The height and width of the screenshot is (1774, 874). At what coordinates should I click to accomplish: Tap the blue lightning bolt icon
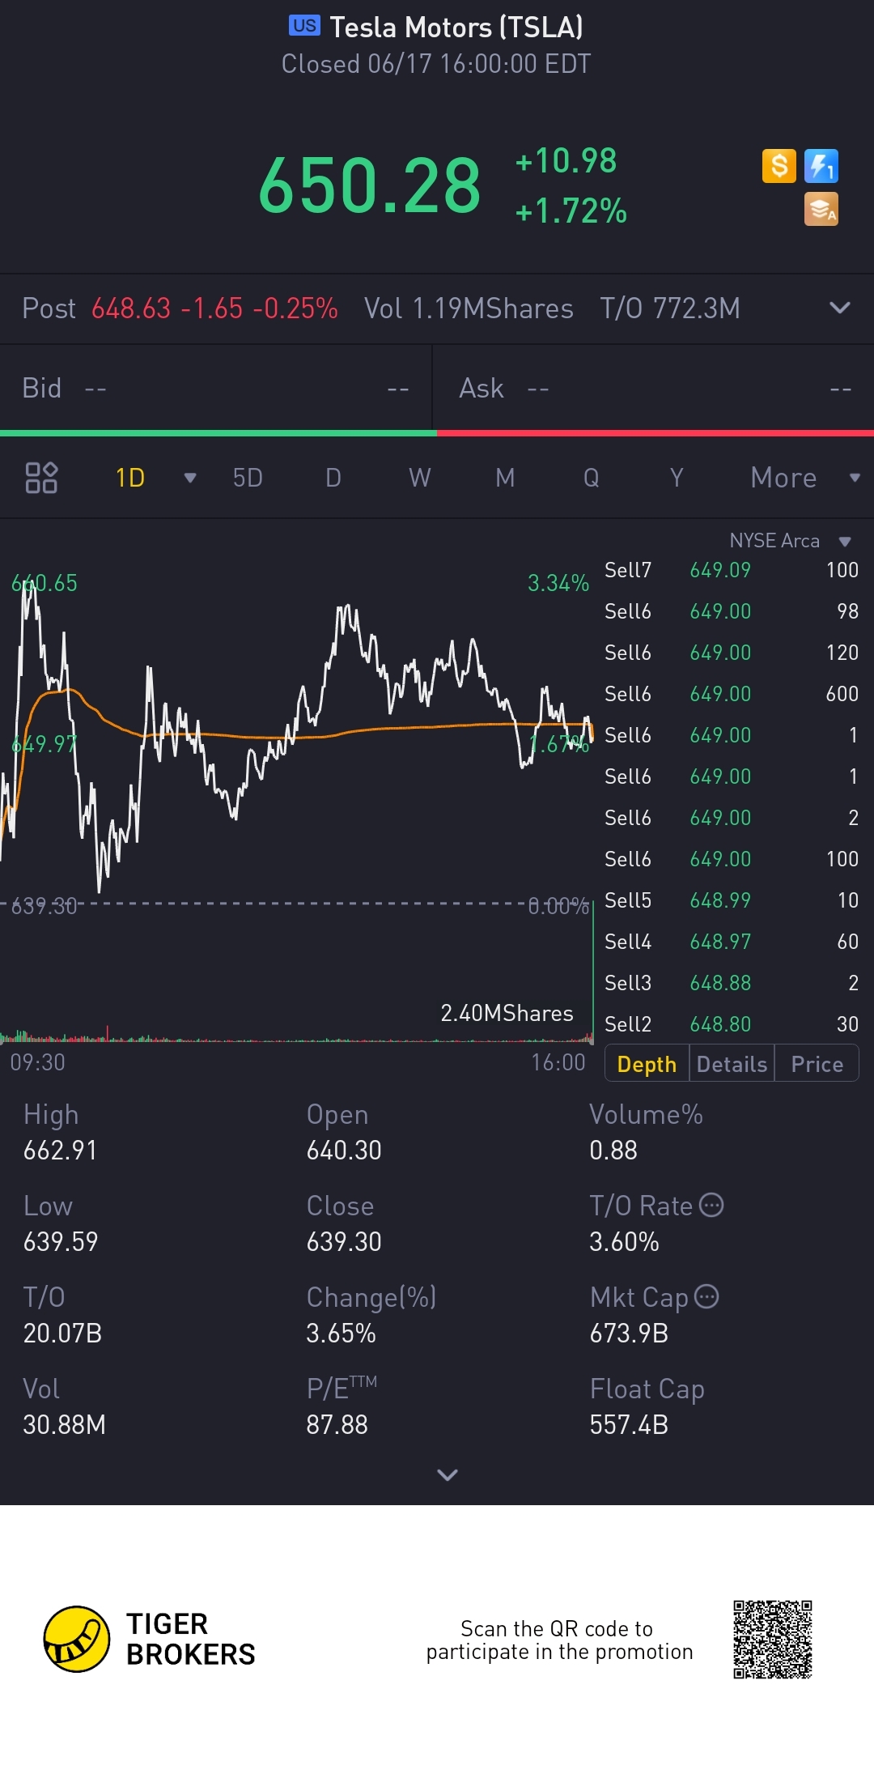[x=821, y=166]
